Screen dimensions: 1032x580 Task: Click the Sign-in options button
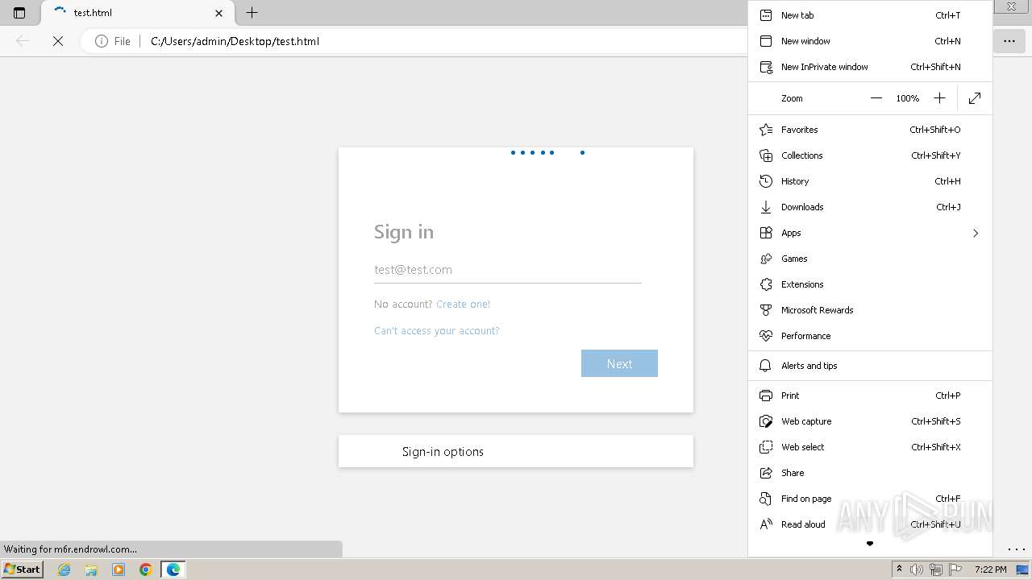pyautogui.click(x=515, y=451)
